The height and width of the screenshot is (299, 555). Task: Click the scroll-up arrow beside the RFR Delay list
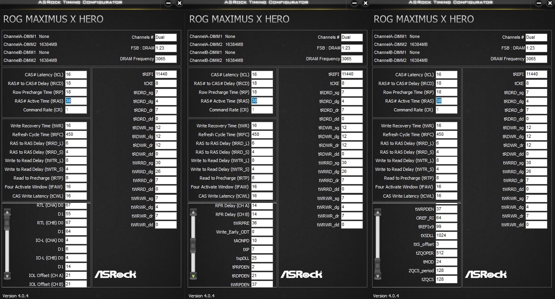click(x=193, y=212)
